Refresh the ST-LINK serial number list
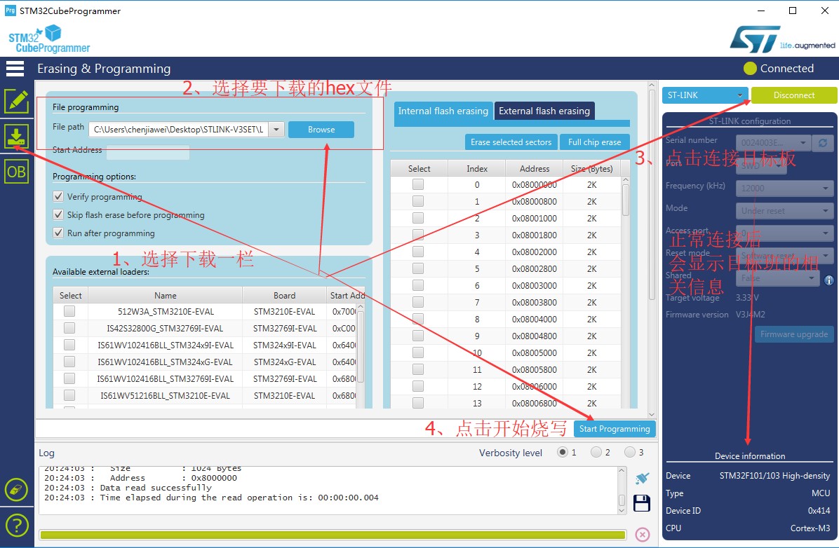This screenshot has width=839, height=548. (823, 143)
